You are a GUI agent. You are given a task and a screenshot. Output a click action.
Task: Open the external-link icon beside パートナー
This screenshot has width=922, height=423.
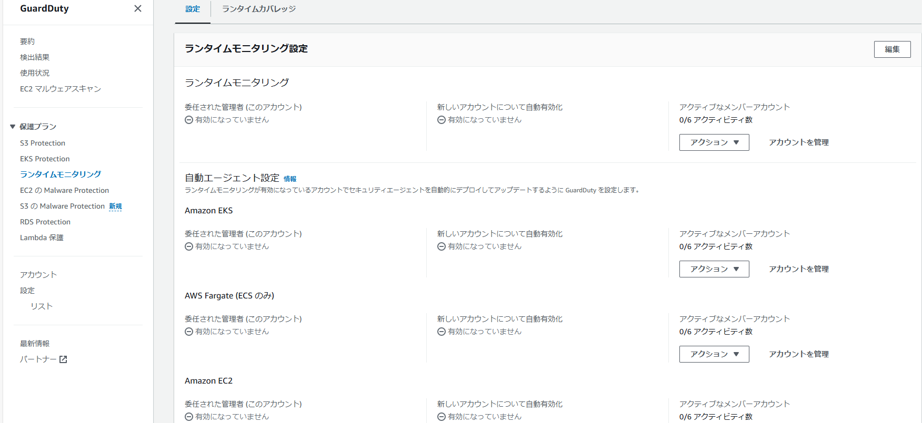pos(63,359)
